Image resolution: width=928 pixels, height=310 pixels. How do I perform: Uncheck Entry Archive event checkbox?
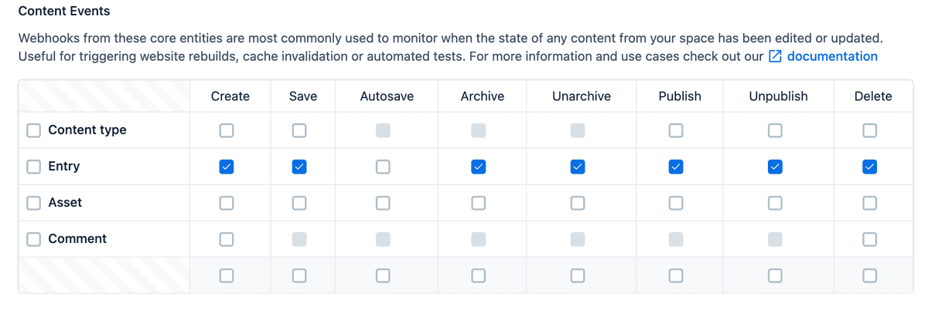click(x=479, y=167)
